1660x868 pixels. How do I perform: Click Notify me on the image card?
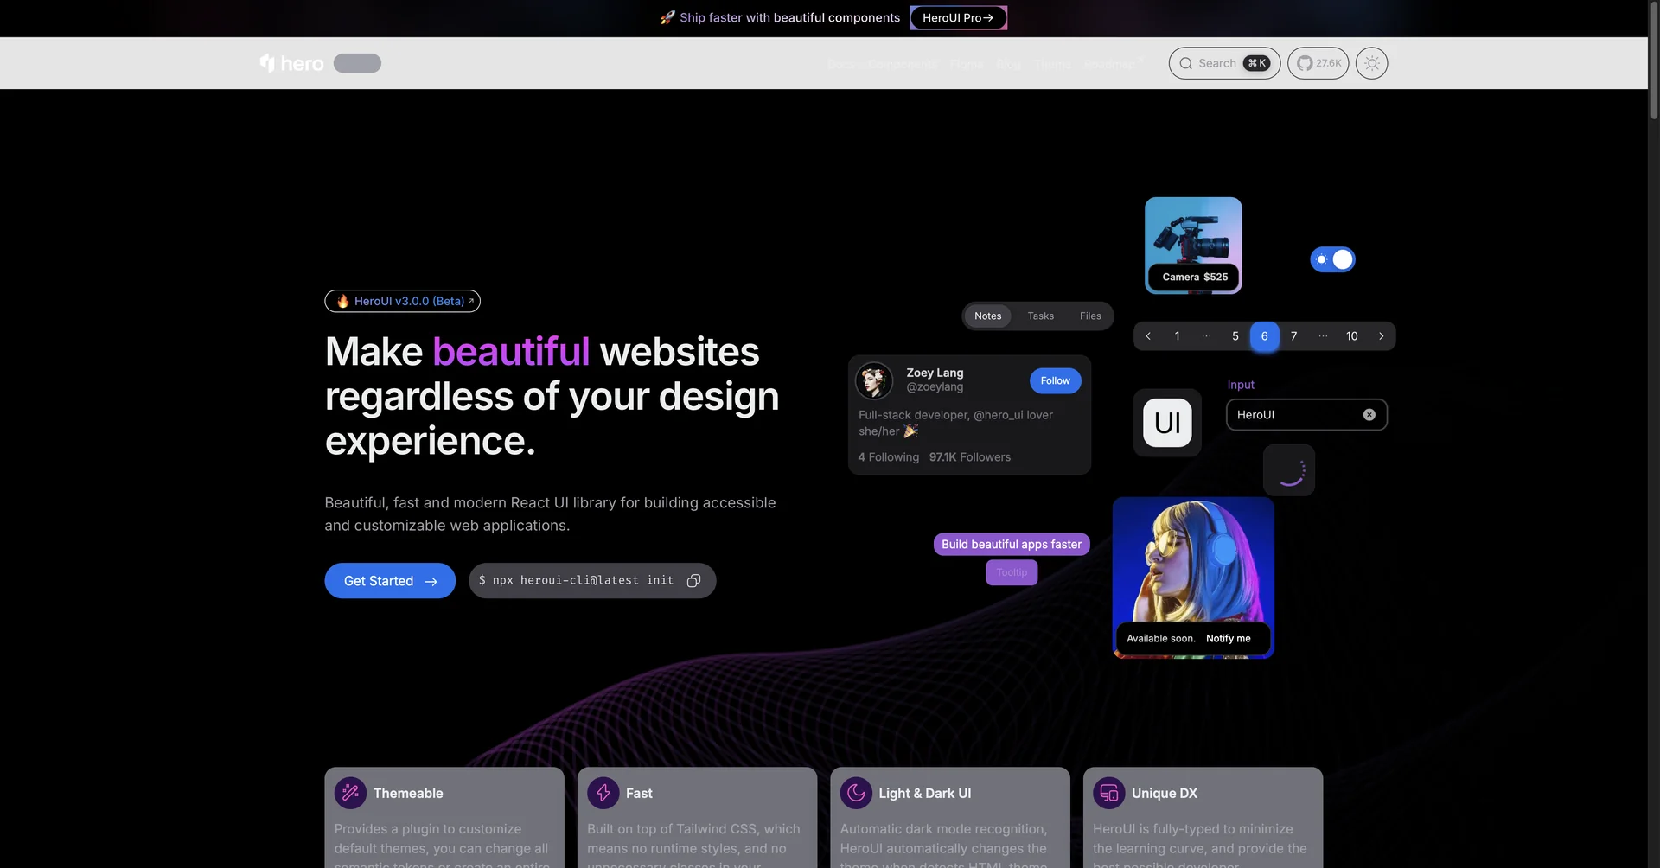(x=1228, y=639)
